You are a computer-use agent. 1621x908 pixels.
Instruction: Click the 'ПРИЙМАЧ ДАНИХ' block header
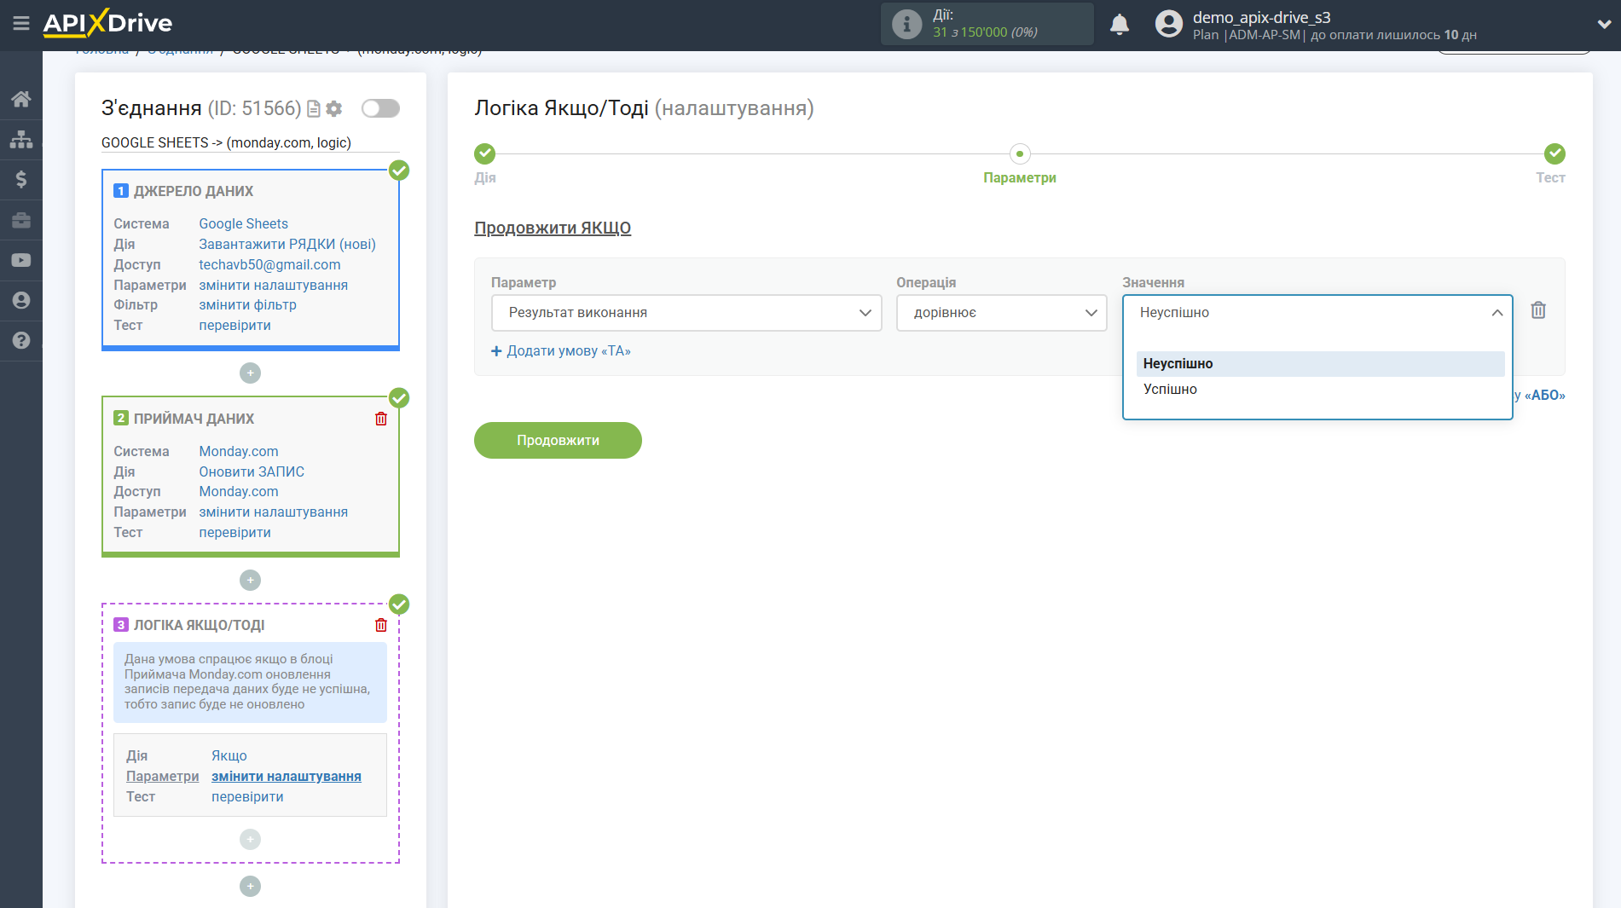point(194,419)
